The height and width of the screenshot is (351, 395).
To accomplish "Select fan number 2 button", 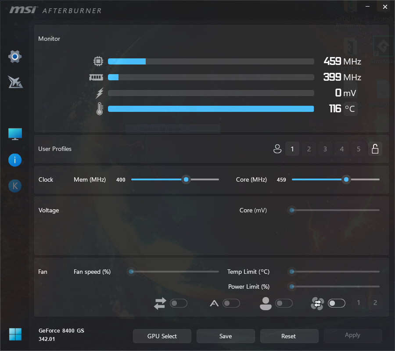I will (x=375, y=302).
